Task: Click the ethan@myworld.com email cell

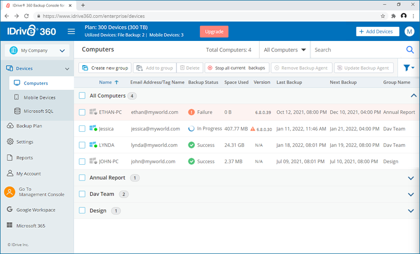Action: pos(154,112)
